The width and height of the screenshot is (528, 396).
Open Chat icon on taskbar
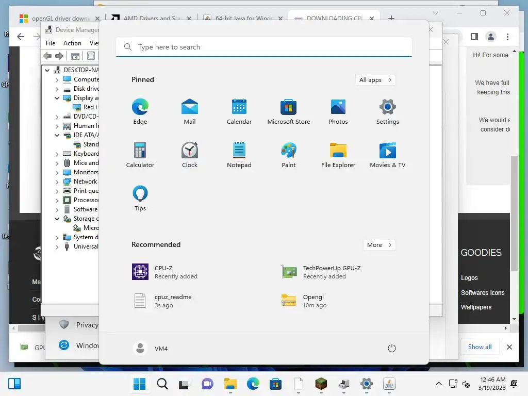(x=207, y=384)
